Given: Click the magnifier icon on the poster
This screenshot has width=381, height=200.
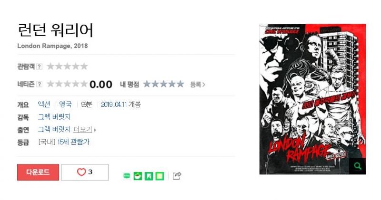Looking at the screenshot, I should [x=358, y=166].
